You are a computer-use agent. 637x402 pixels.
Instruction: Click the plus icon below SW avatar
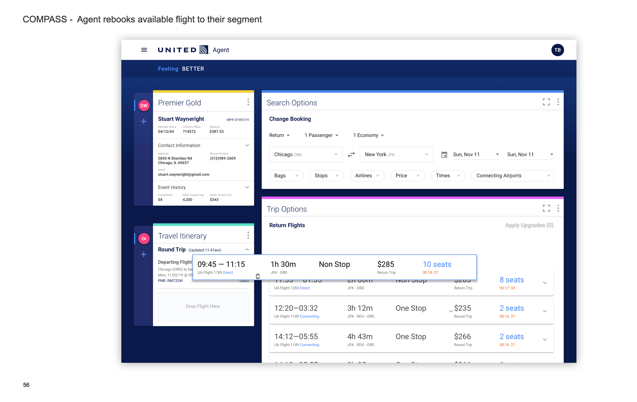[x=144, y=122]
